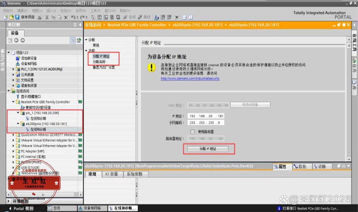This screenshot has height=212, width=358.
Task: Click the 子网掩码 input field
Action: (206, 123)
